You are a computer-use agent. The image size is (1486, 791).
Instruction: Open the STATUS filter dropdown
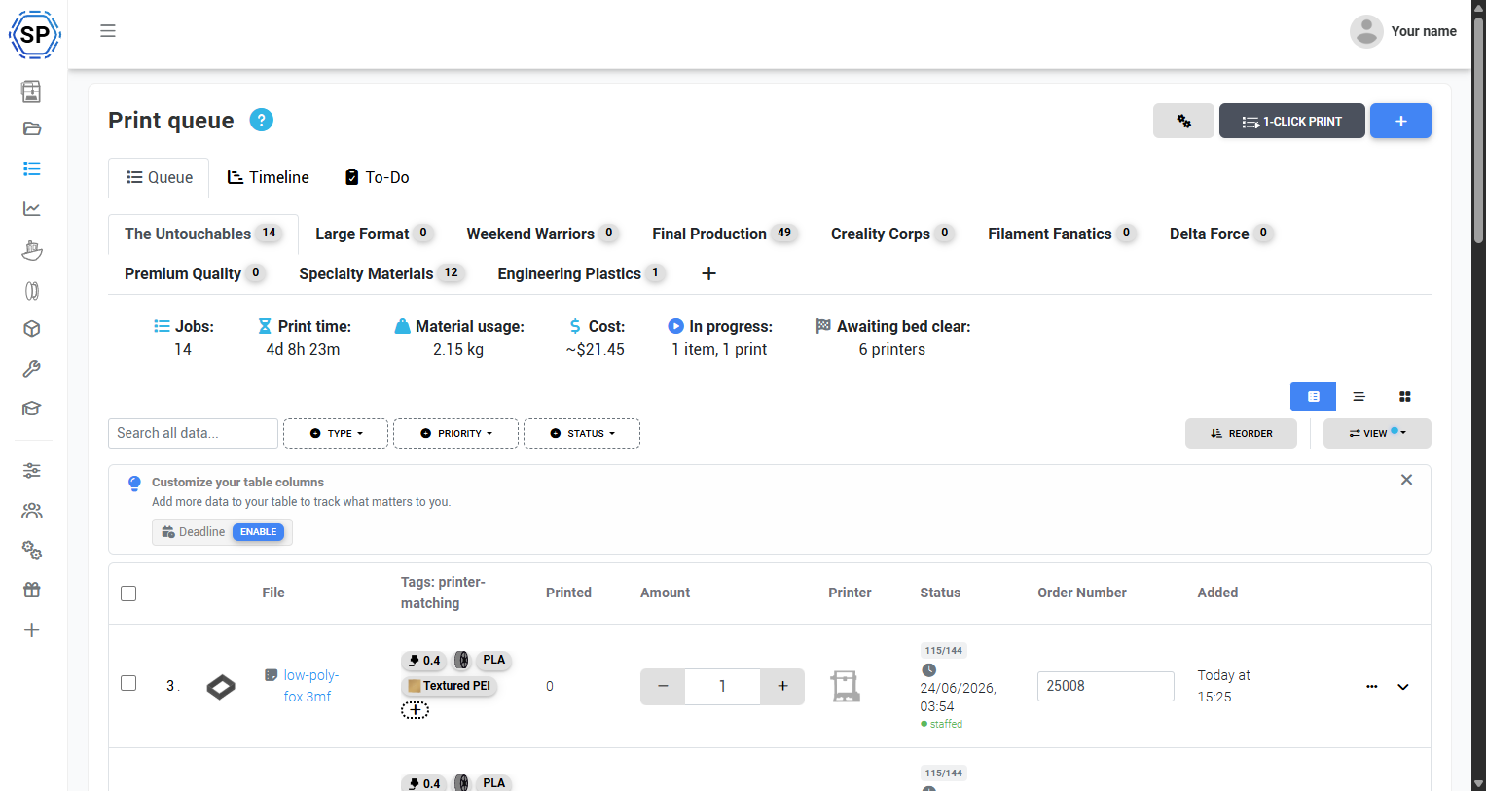tap(582, 433)
